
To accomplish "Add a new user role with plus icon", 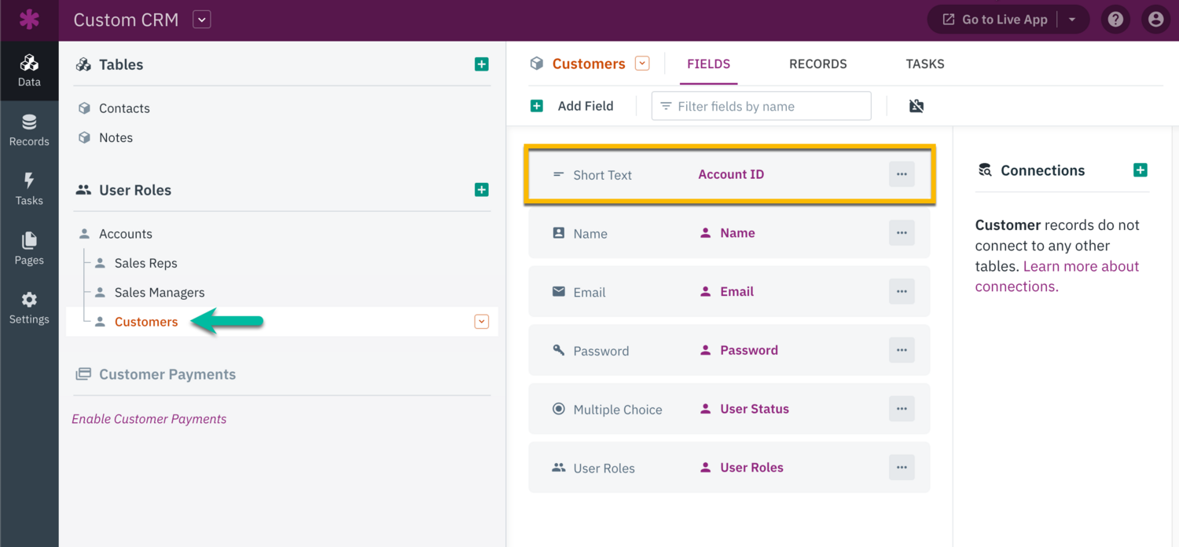I will [482, 190].
